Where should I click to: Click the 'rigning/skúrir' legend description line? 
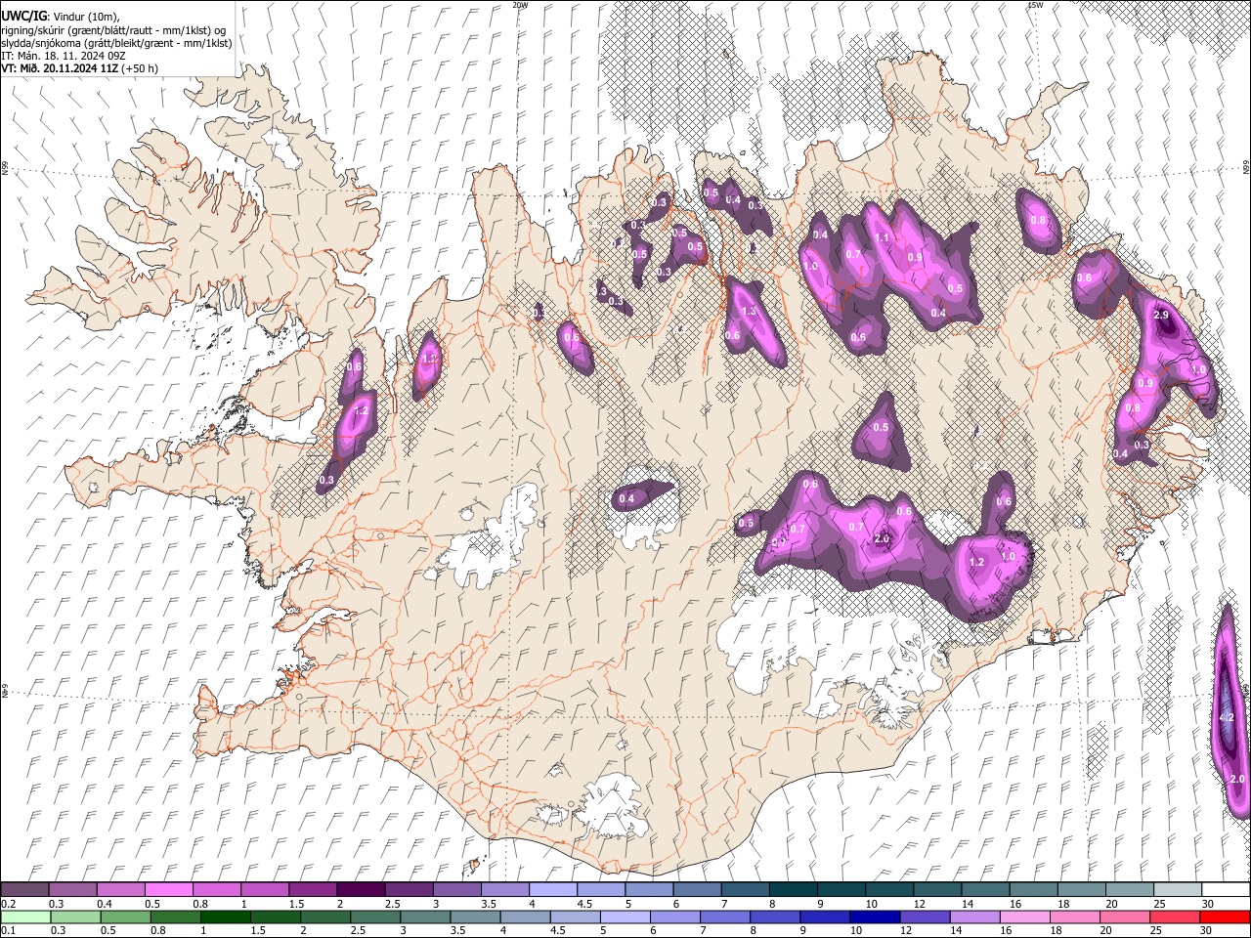113,29
